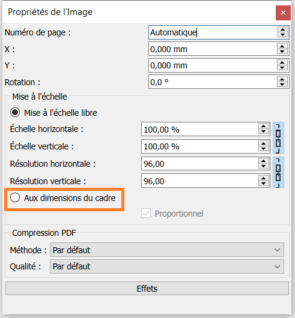Select Mise à l'échelle libre radio button

(15, 113)
